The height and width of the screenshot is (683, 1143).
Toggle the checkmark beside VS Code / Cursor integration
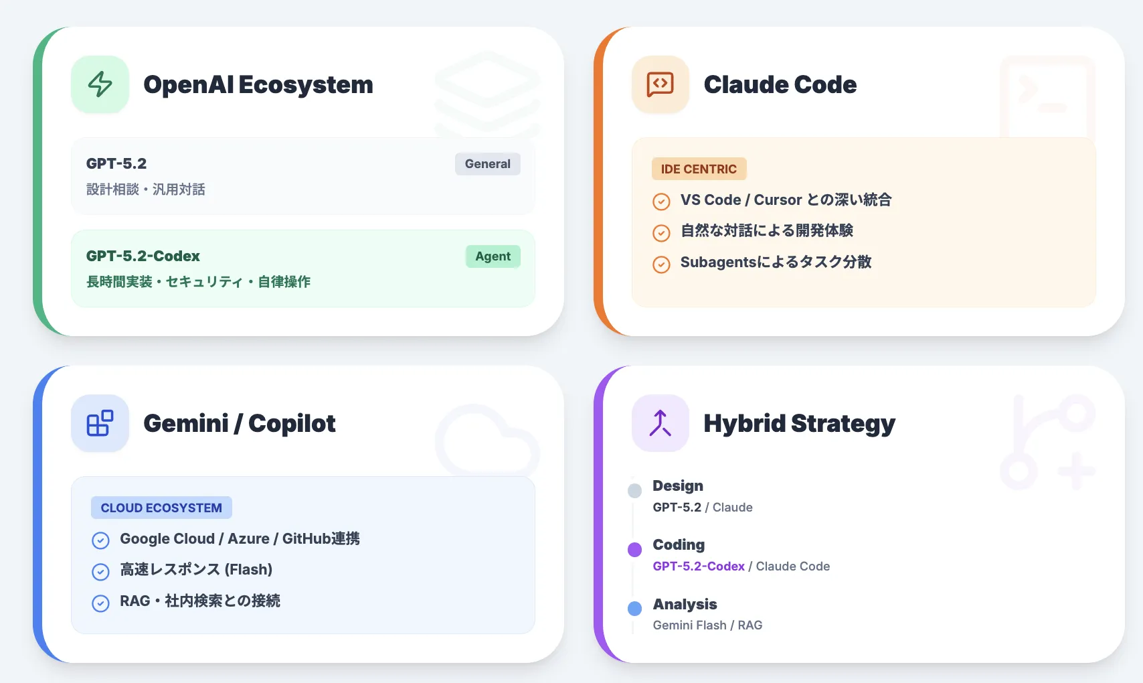[661, 201]
